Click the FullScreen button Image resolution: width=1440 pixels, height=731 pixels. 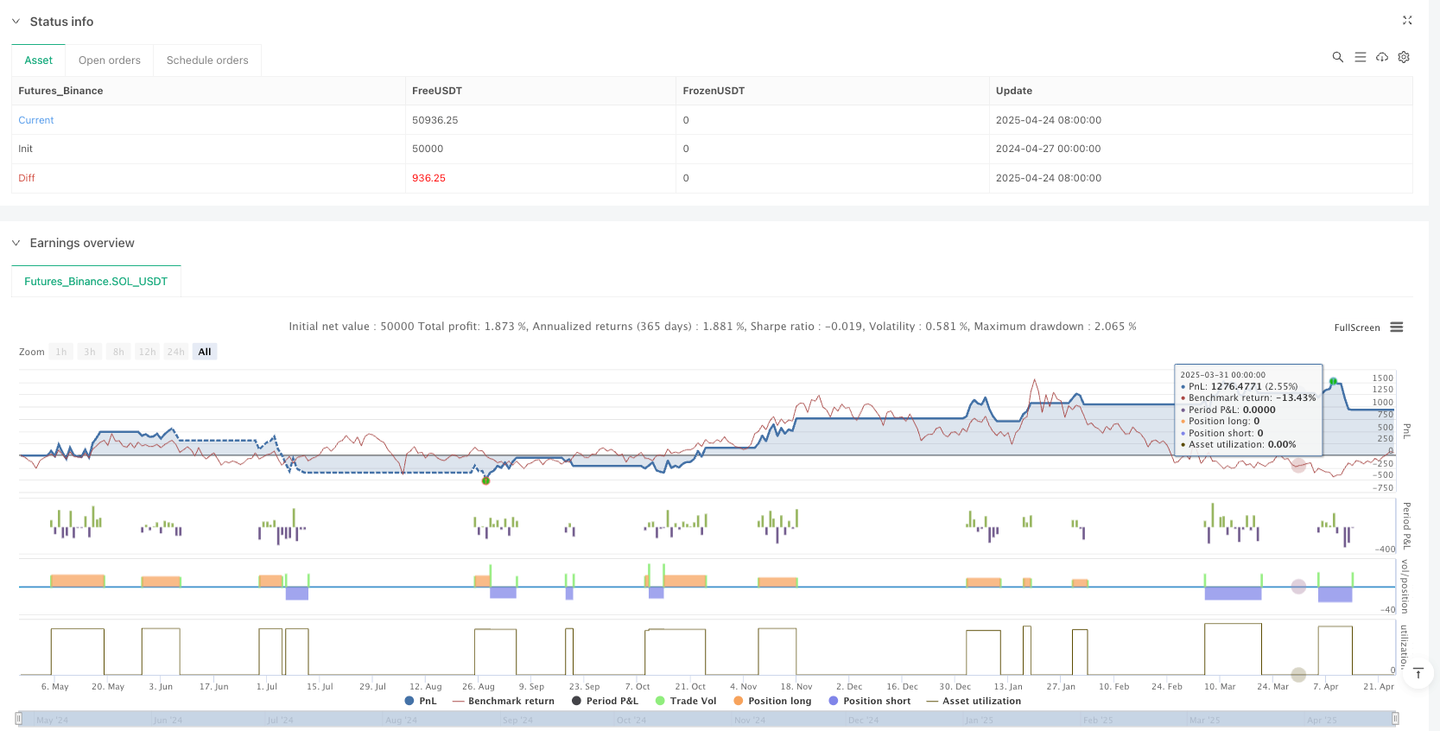click(1356, 327)
